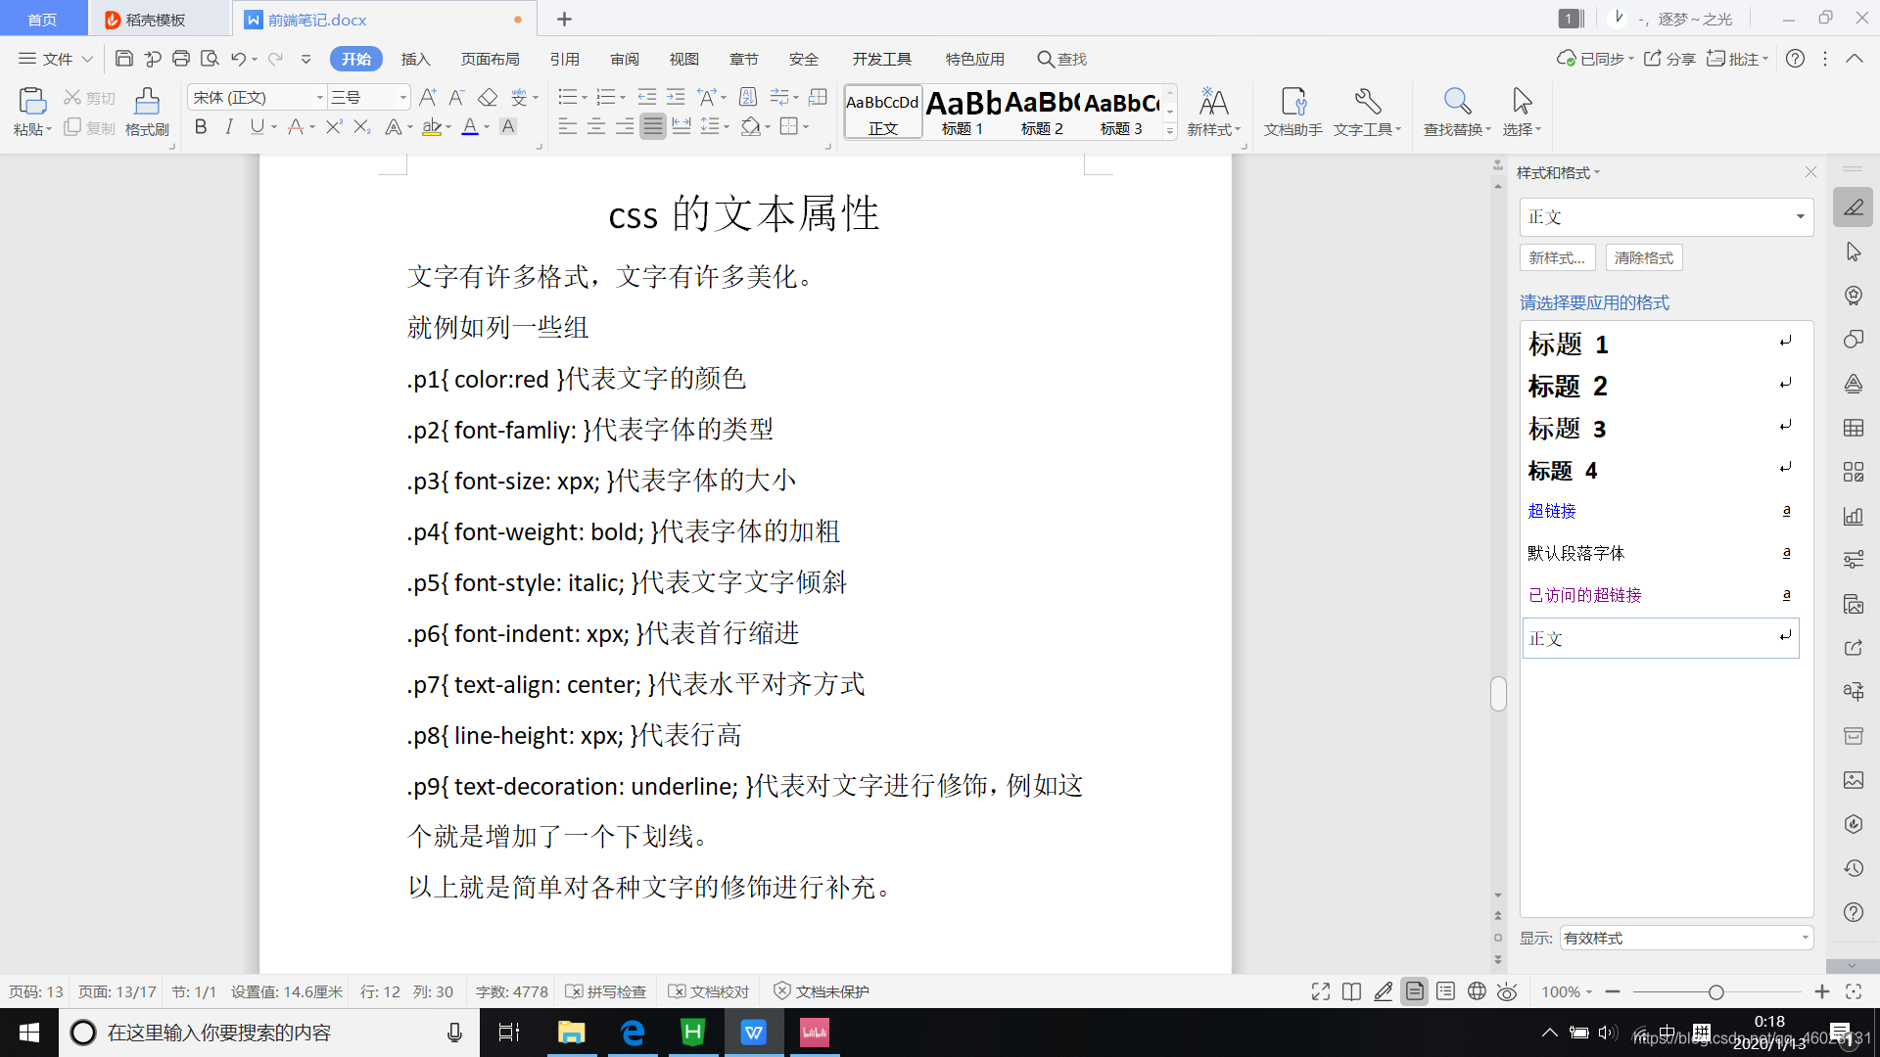
Task: Click the Increase Indent icon
Action: [676, 97]
